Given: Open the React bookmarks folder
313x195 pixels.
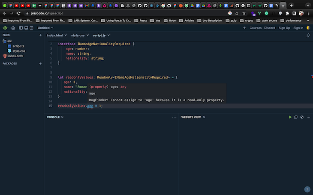Looking at the screenshot, I should 141,21.
